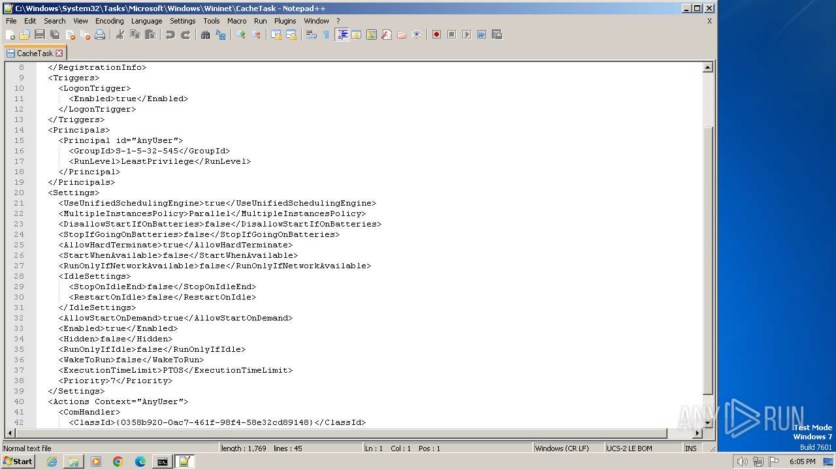The height and width of the screenshot is (470, 836).
Task: Cut the selected text
Action: (120, 35)
